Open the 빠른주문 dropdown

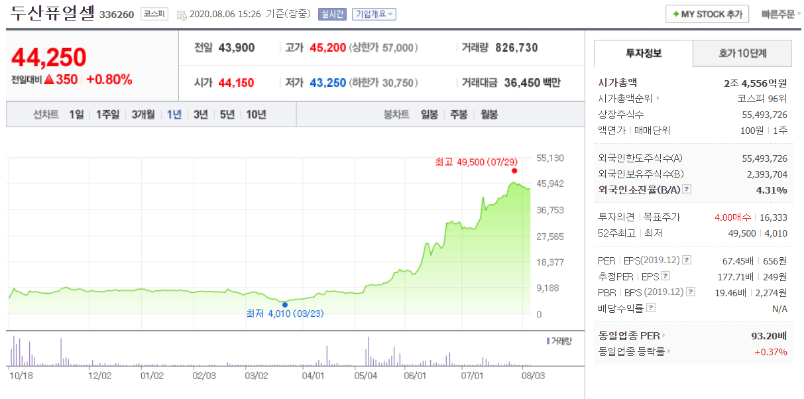click(781, 14)
